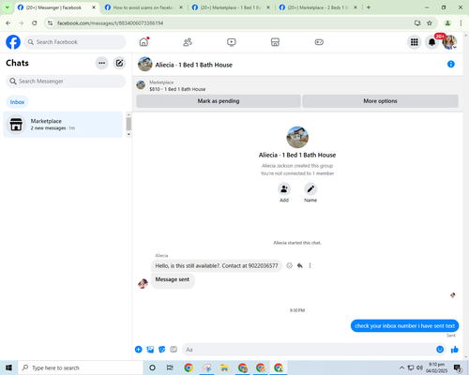Show hidden system tray icons
This screenshot has width=469, height=375.
[401, 367]
